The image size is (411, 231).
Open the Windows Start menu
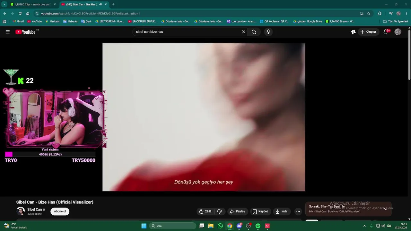click(144, 226)
